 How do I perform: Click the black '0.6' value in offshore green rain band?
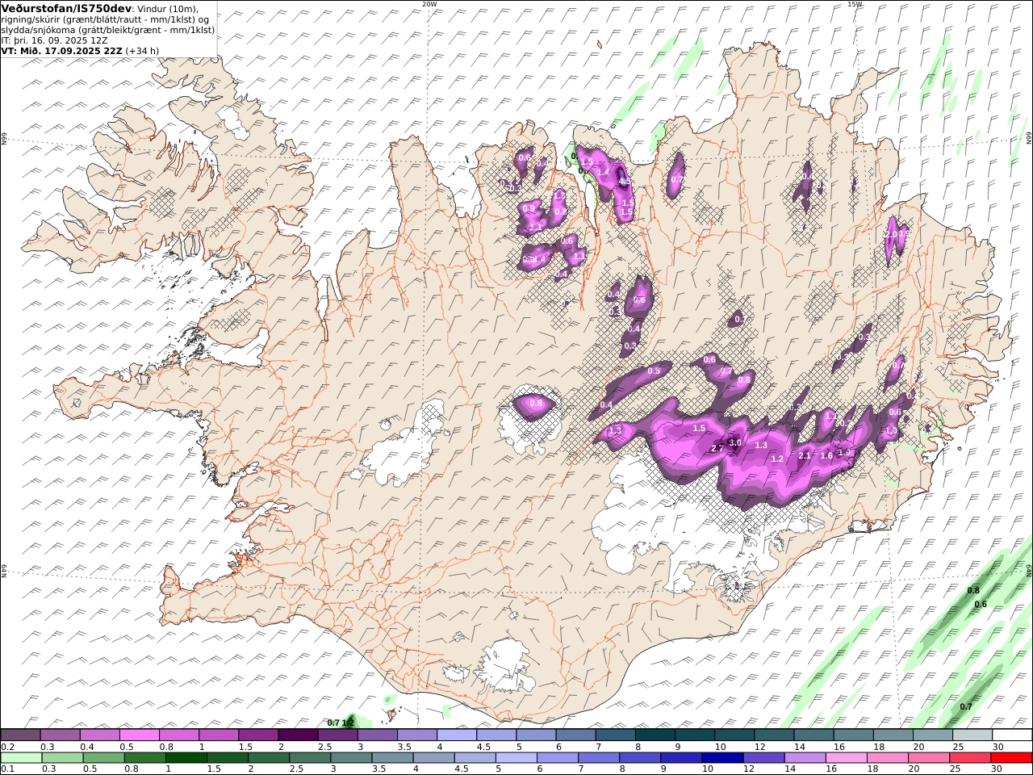pyautogui.click(x=981, y=604)
